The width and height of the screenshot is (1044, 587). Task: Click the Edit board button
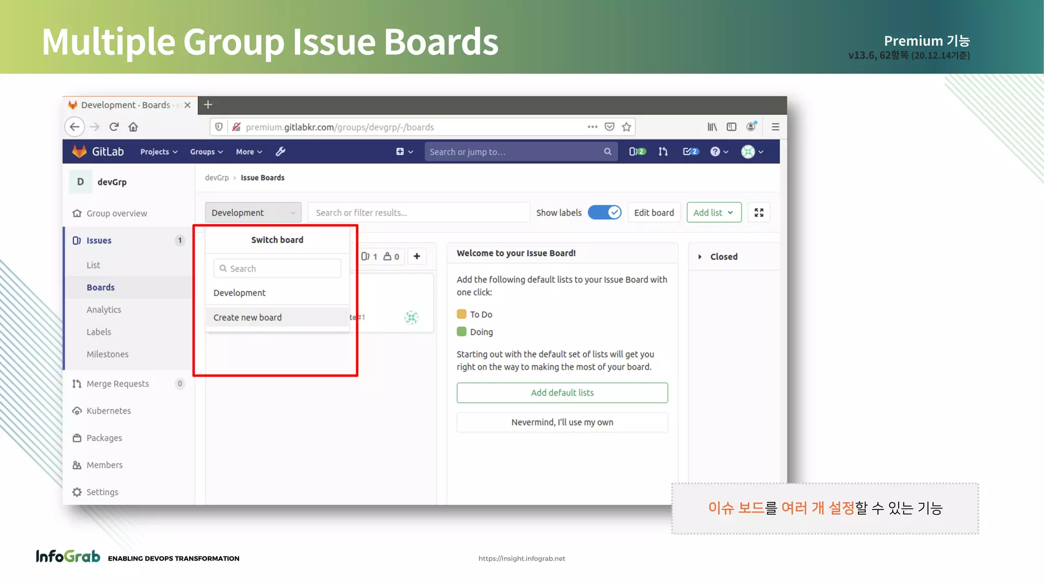[654, 212]
